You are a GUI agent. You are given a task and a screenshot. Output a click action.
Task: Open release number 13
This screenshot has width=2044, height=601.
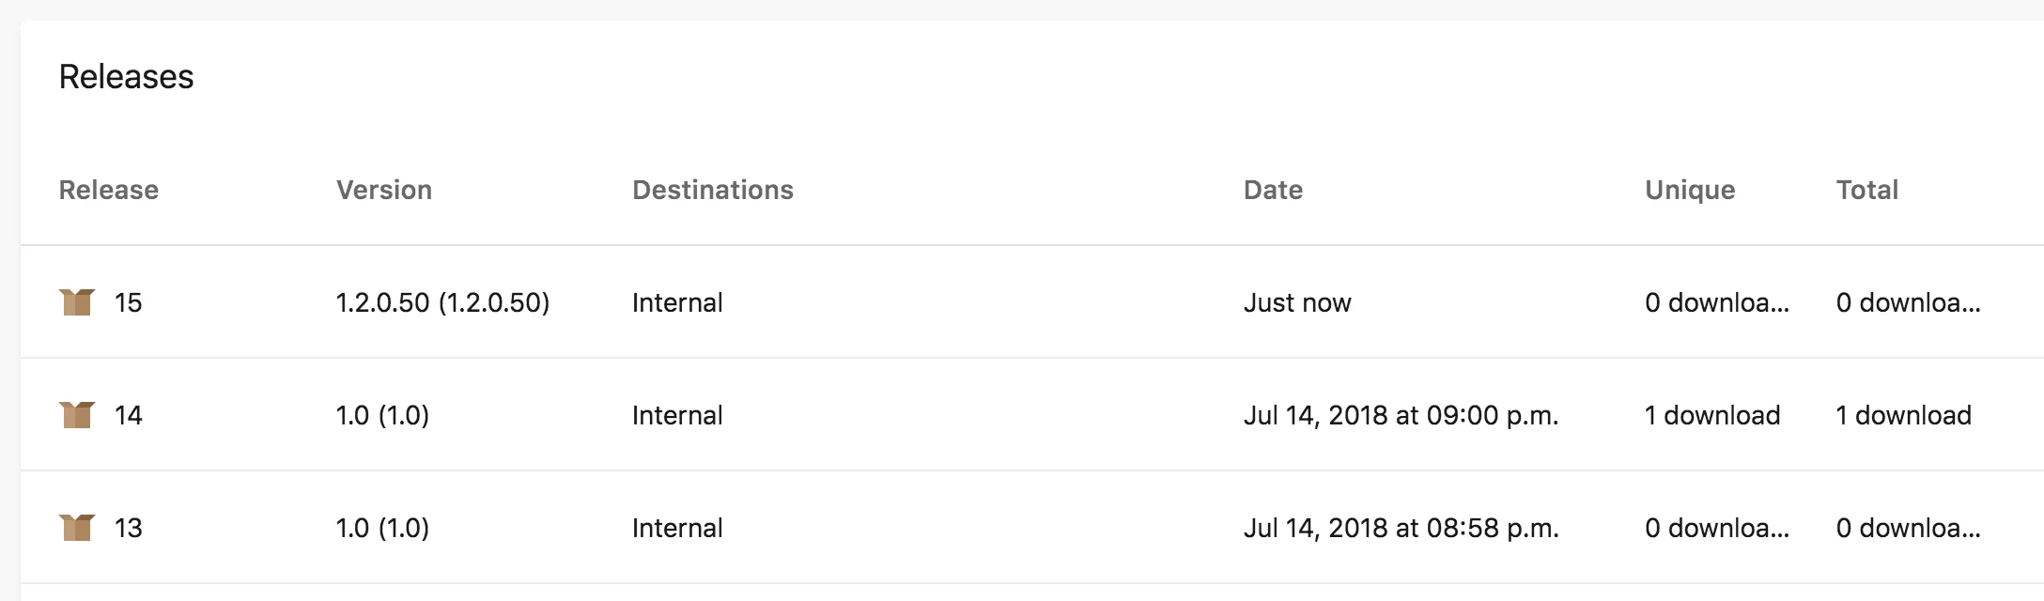click(128, 528)
